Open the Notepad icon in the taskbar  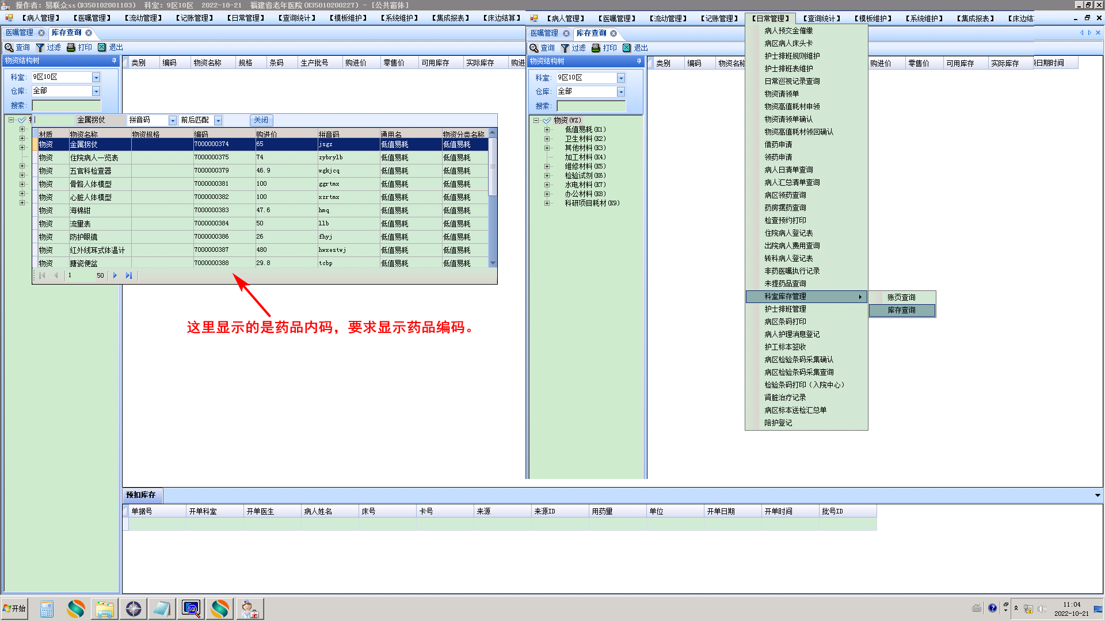162,608
